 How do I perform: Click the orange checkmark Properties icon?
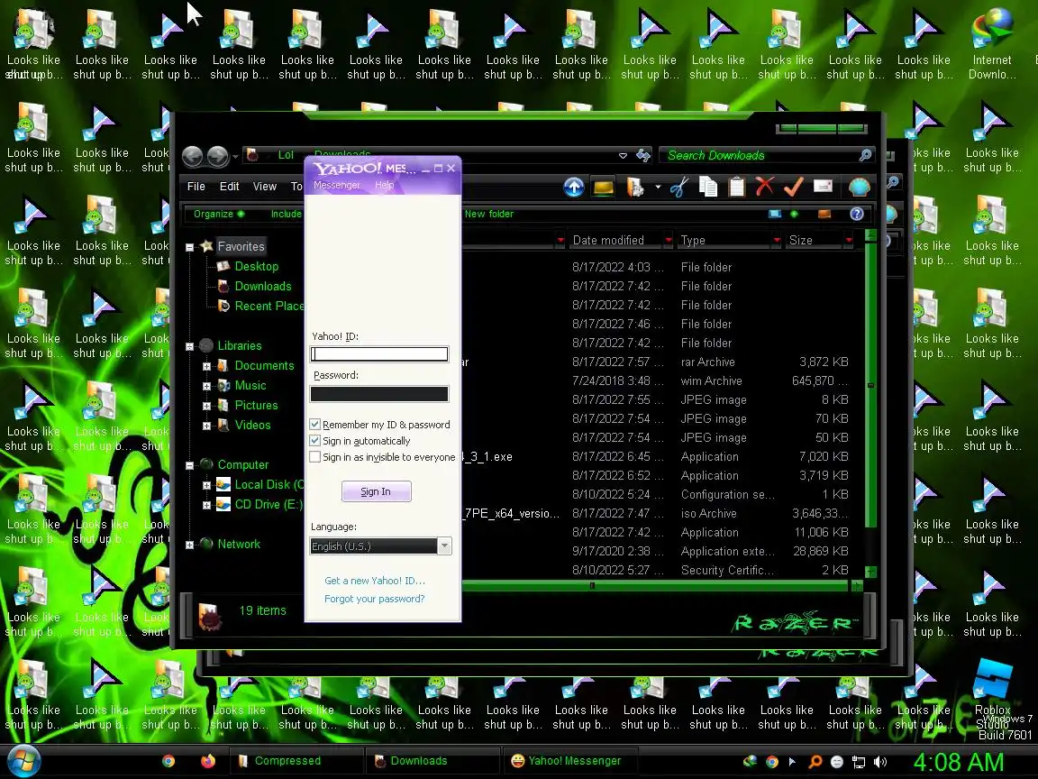(x=793, y=188)
